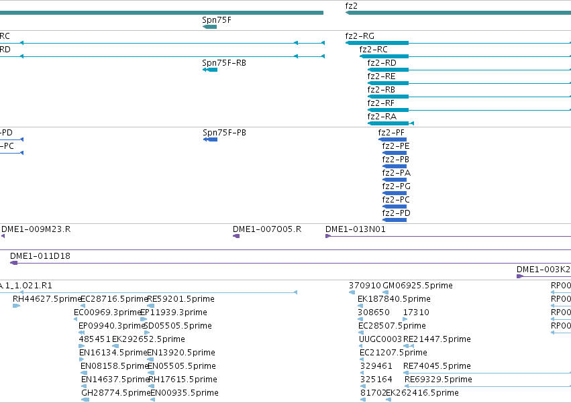
Task: Select EST EN08158.5prime
Action: pos(84,373)
